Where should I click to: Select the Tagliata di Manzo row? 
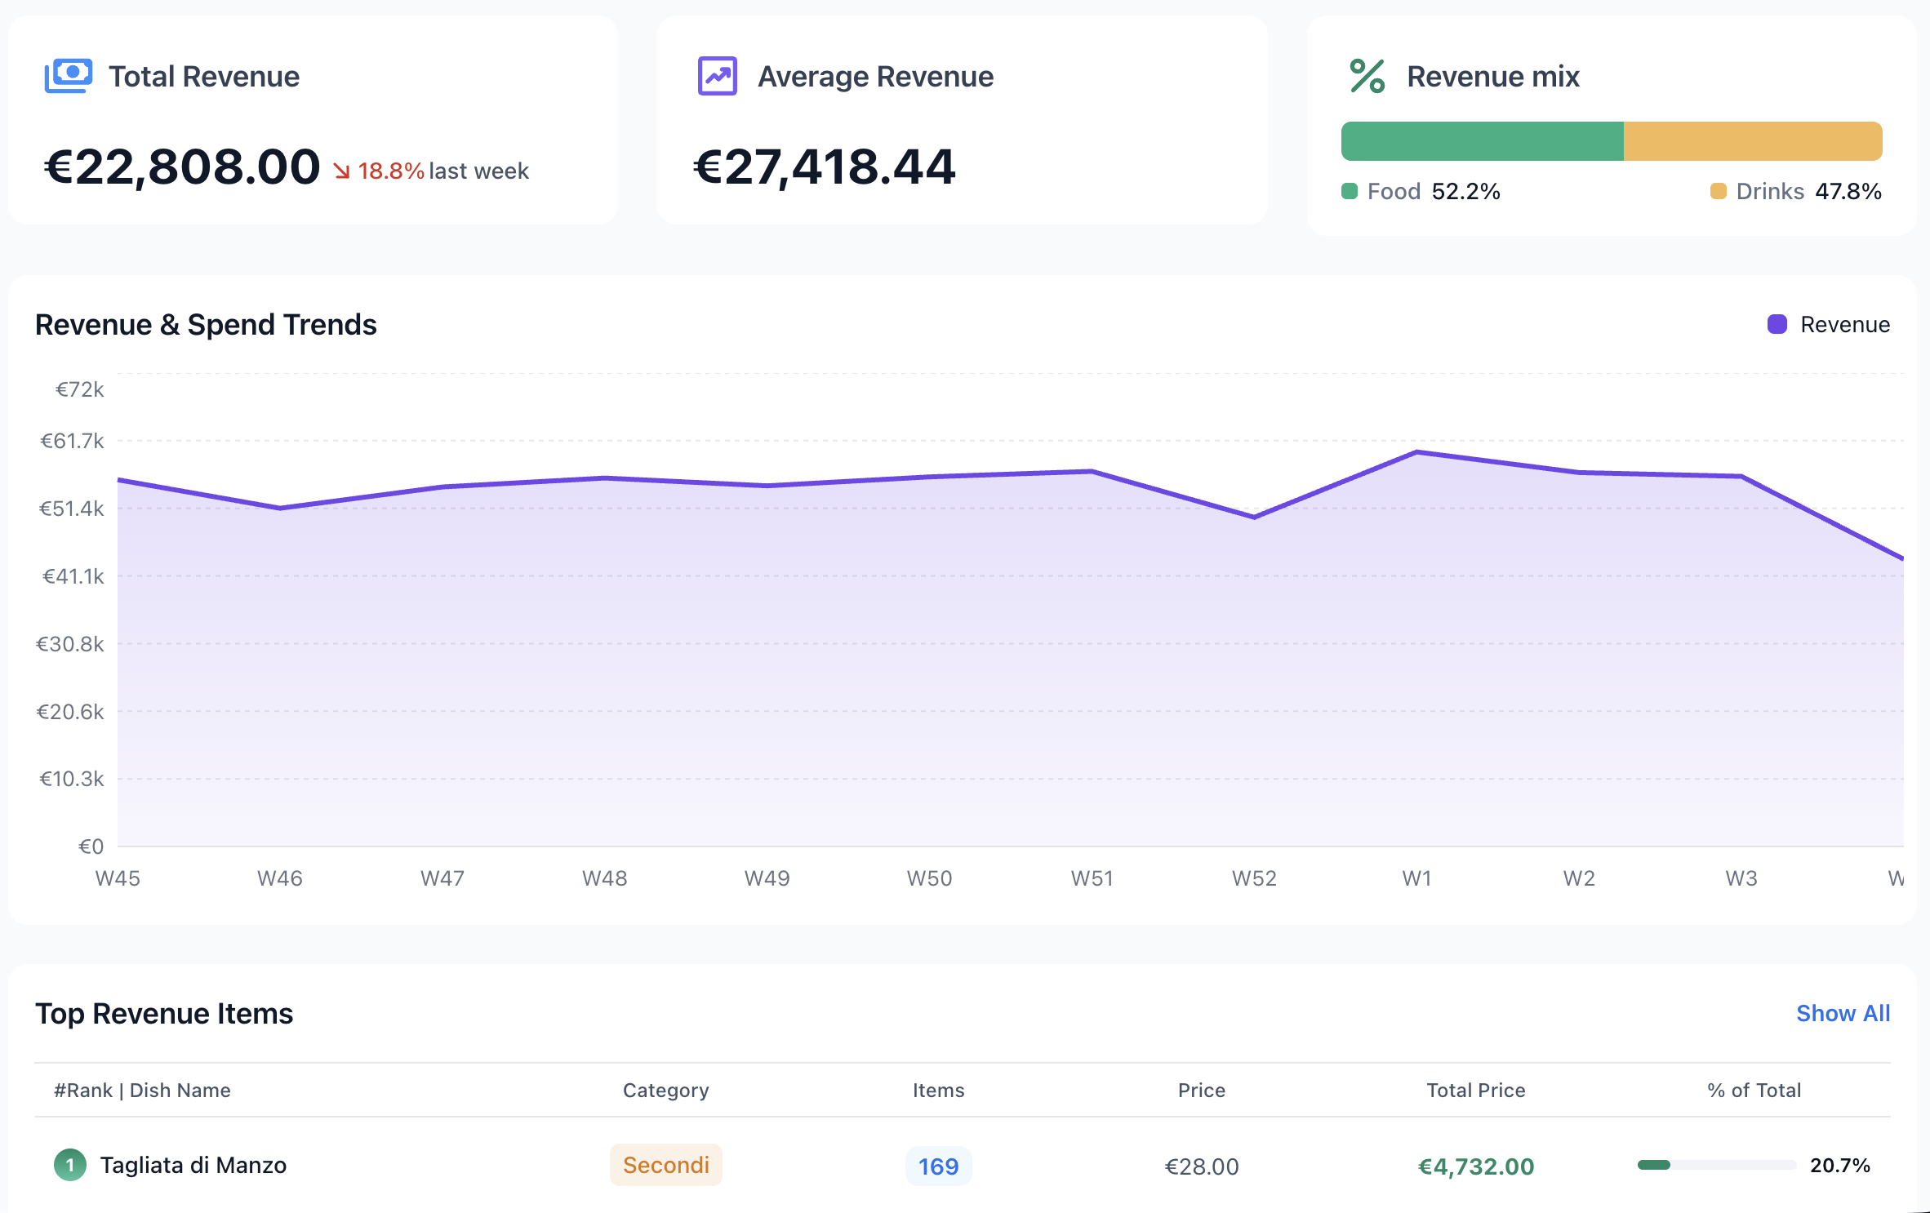point(193,1165)
